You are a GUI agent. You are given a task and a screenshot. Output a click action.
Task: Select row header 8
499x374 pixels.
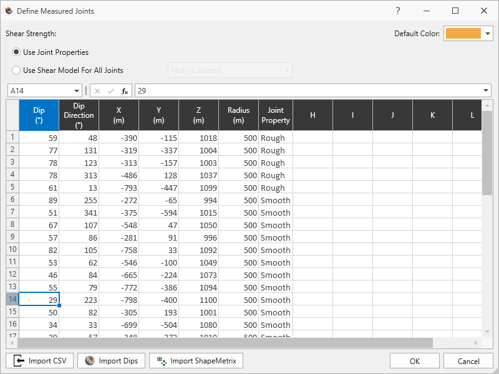coord(12,224)
